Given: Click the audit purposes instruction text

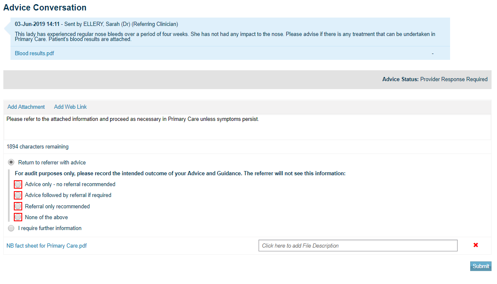Looking at the screenshot, I should [180, 173].
